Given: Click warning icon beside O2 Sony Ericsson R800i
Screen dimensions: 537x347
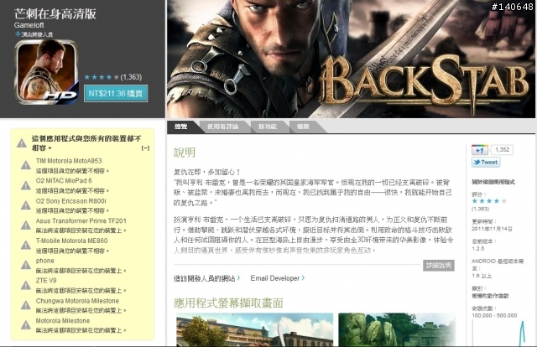Looking at the screenshot, I should coord(26,205).
